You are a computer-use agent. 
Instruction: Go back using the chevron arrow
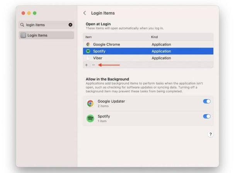click(85, 13)
